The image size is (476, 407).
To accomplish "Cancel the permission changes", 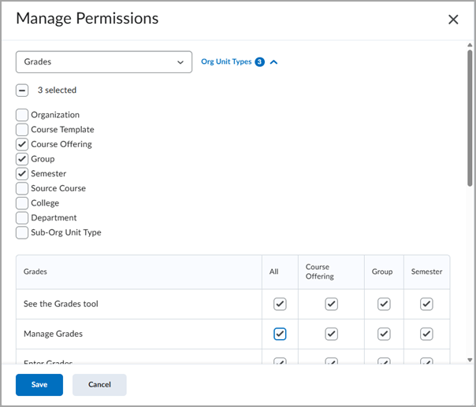I will pos(99,385).
